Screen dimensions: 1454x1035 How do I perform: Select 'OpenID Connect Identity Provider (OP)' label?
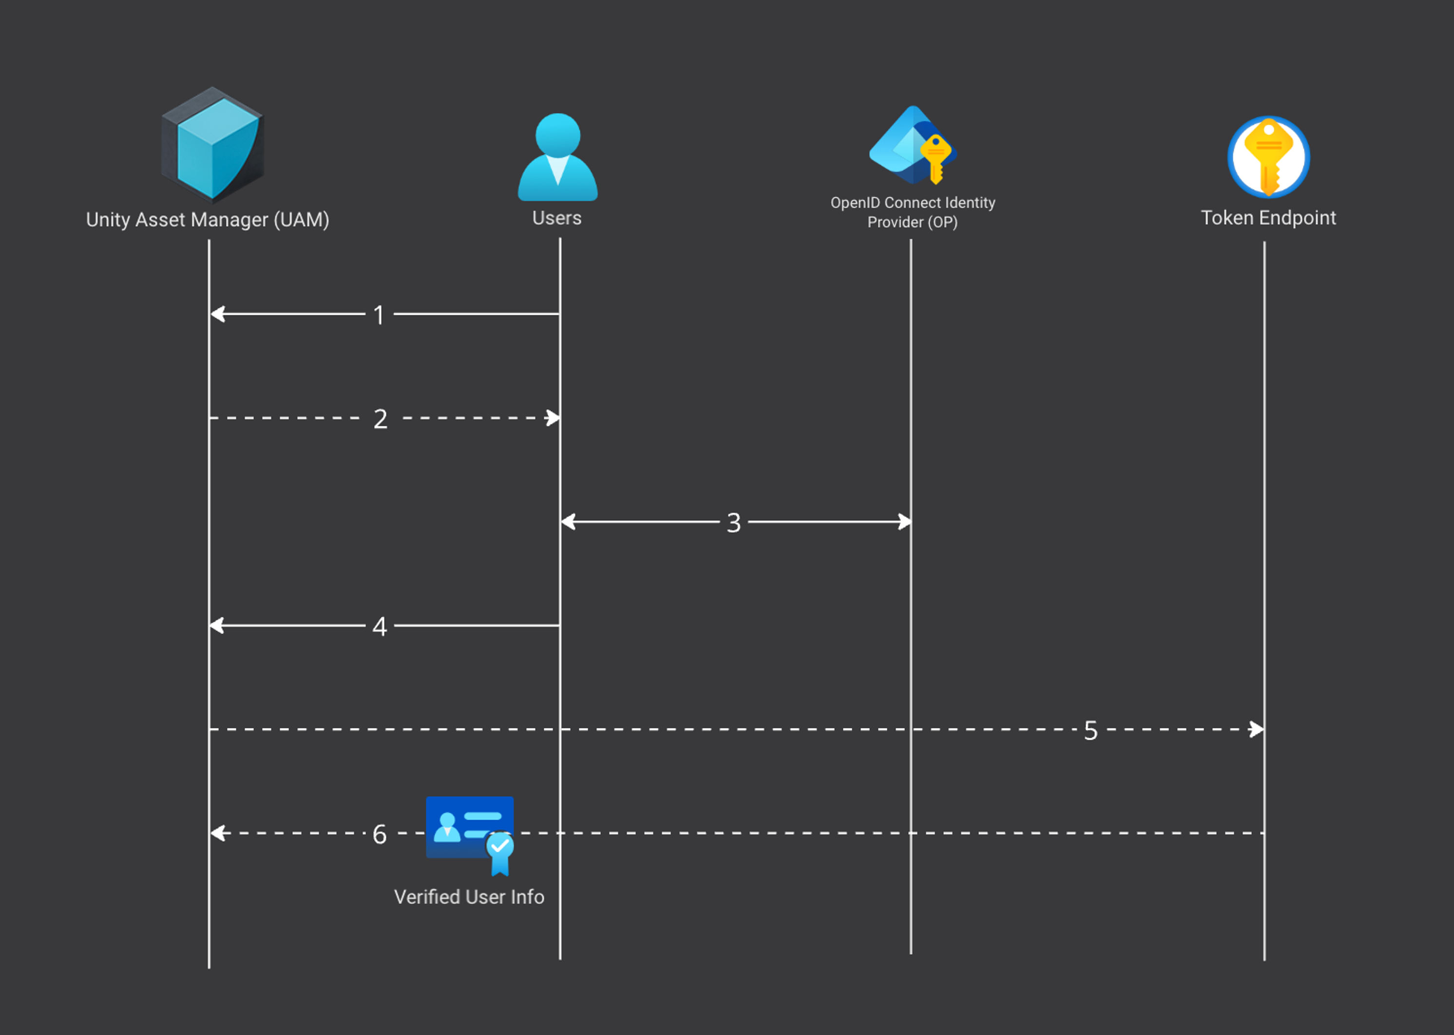coord(913,212)
